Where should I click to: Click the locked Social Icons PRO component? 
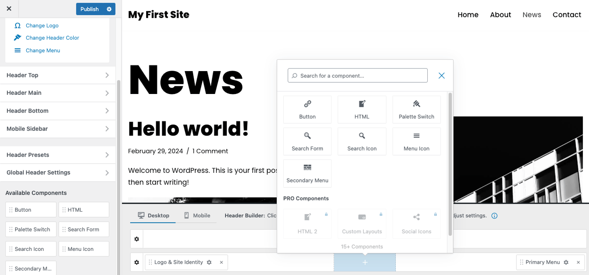coord(416,224)
